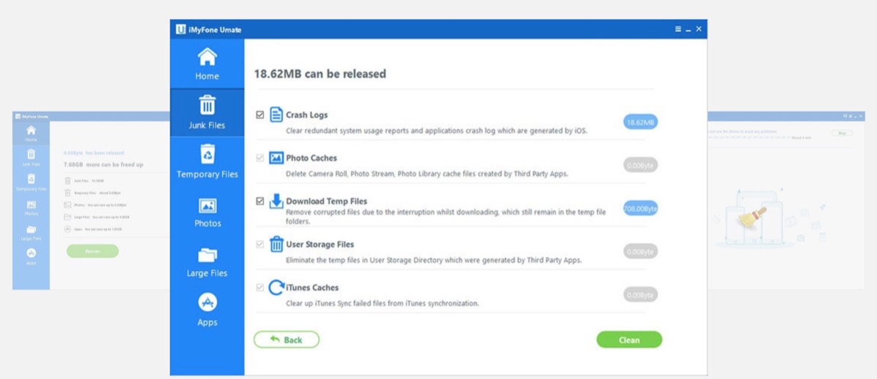Click the Crash Logs document icon
The width and height of the screenshot is (877, 379).
coord(276,115)
